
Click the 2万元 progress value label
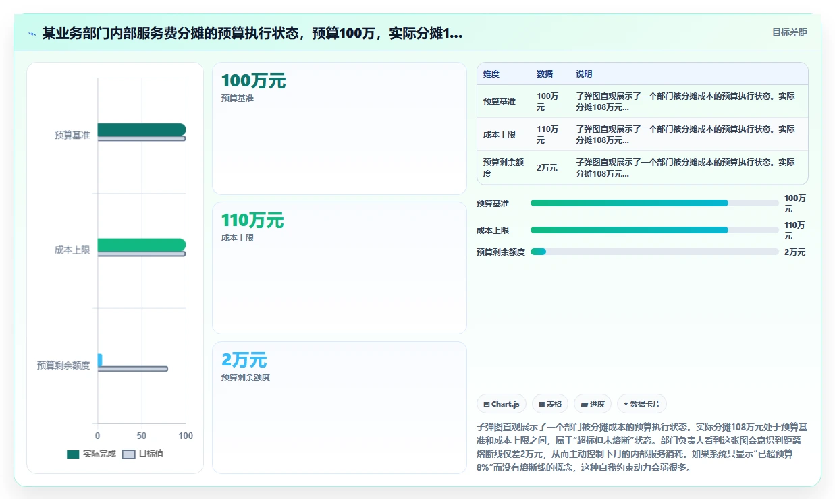click(794, 252)
